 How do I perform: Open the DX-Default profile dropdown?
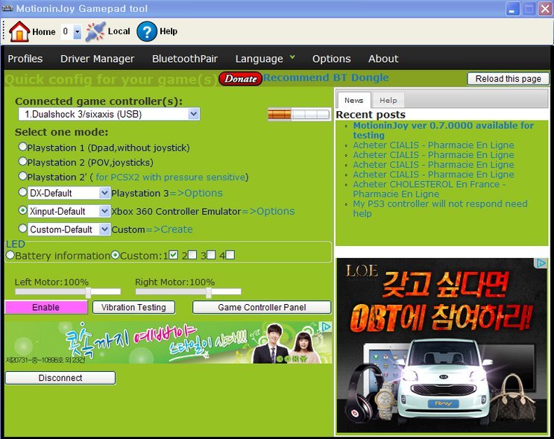click(x=104, y=193)
